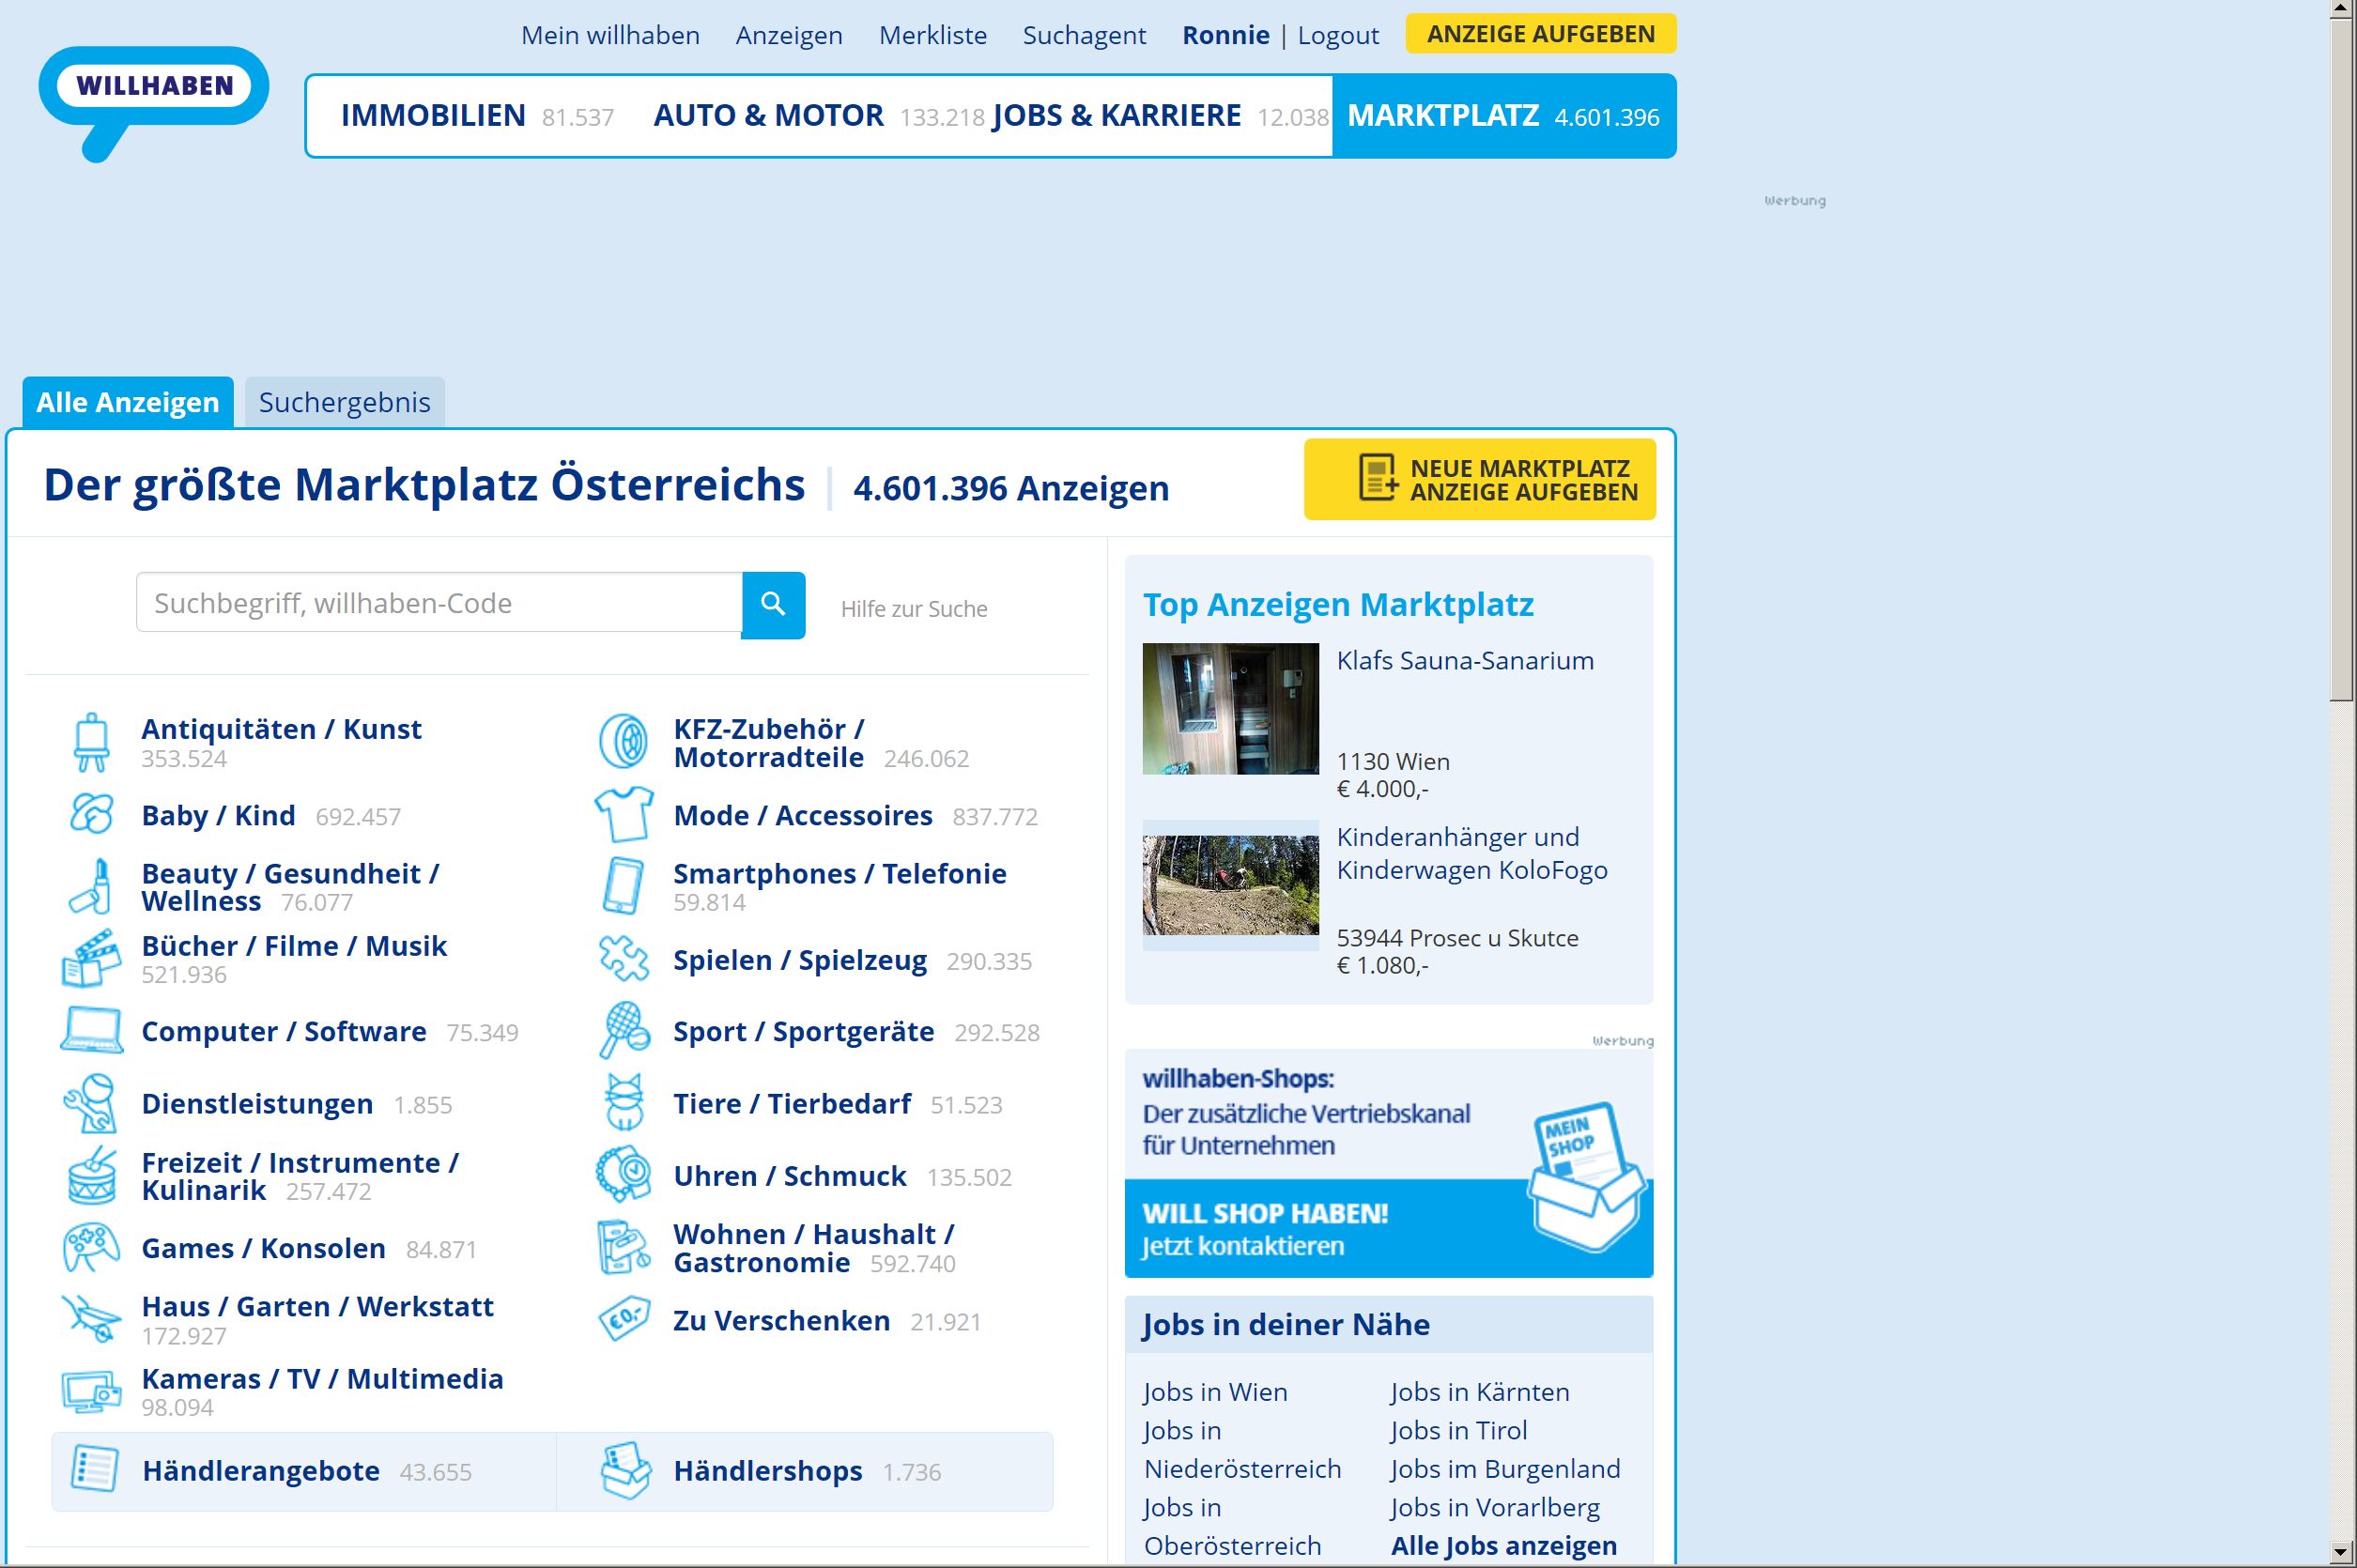Switch to the Suchergebnis tab

(x=344, y=402)
